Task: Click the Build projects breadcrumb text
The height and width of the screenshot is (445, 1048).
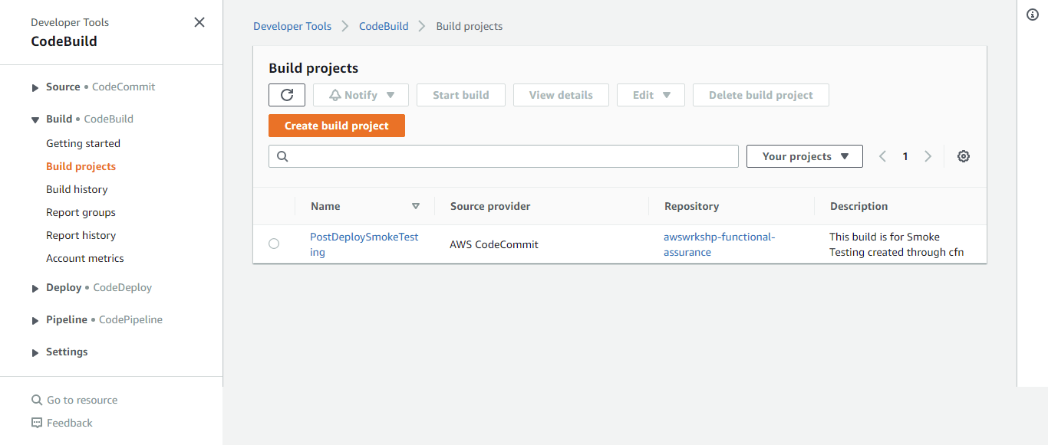Action: click(x=470, y=26)
